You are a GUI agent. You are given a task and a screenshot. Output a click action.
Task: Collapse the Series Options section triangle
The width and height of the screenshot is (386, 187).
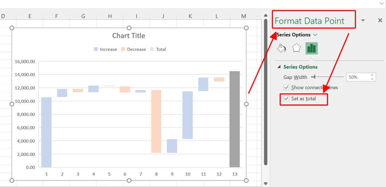[x=279, y=67]
